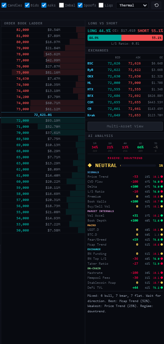Click the 60,000 bid level row
Screen dimensions: 164x344
coord(43,182)
